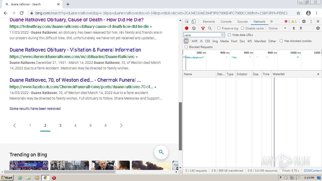Toggle the device toolbar in DevTools
This screenshot has height=181, width=322.
click(x=193, y=22)
